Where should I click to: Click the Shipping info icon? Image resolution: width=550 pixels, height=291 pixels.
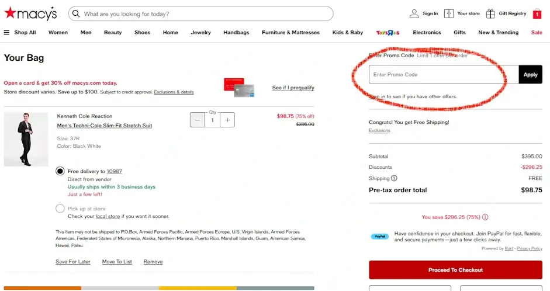point(394,178)
